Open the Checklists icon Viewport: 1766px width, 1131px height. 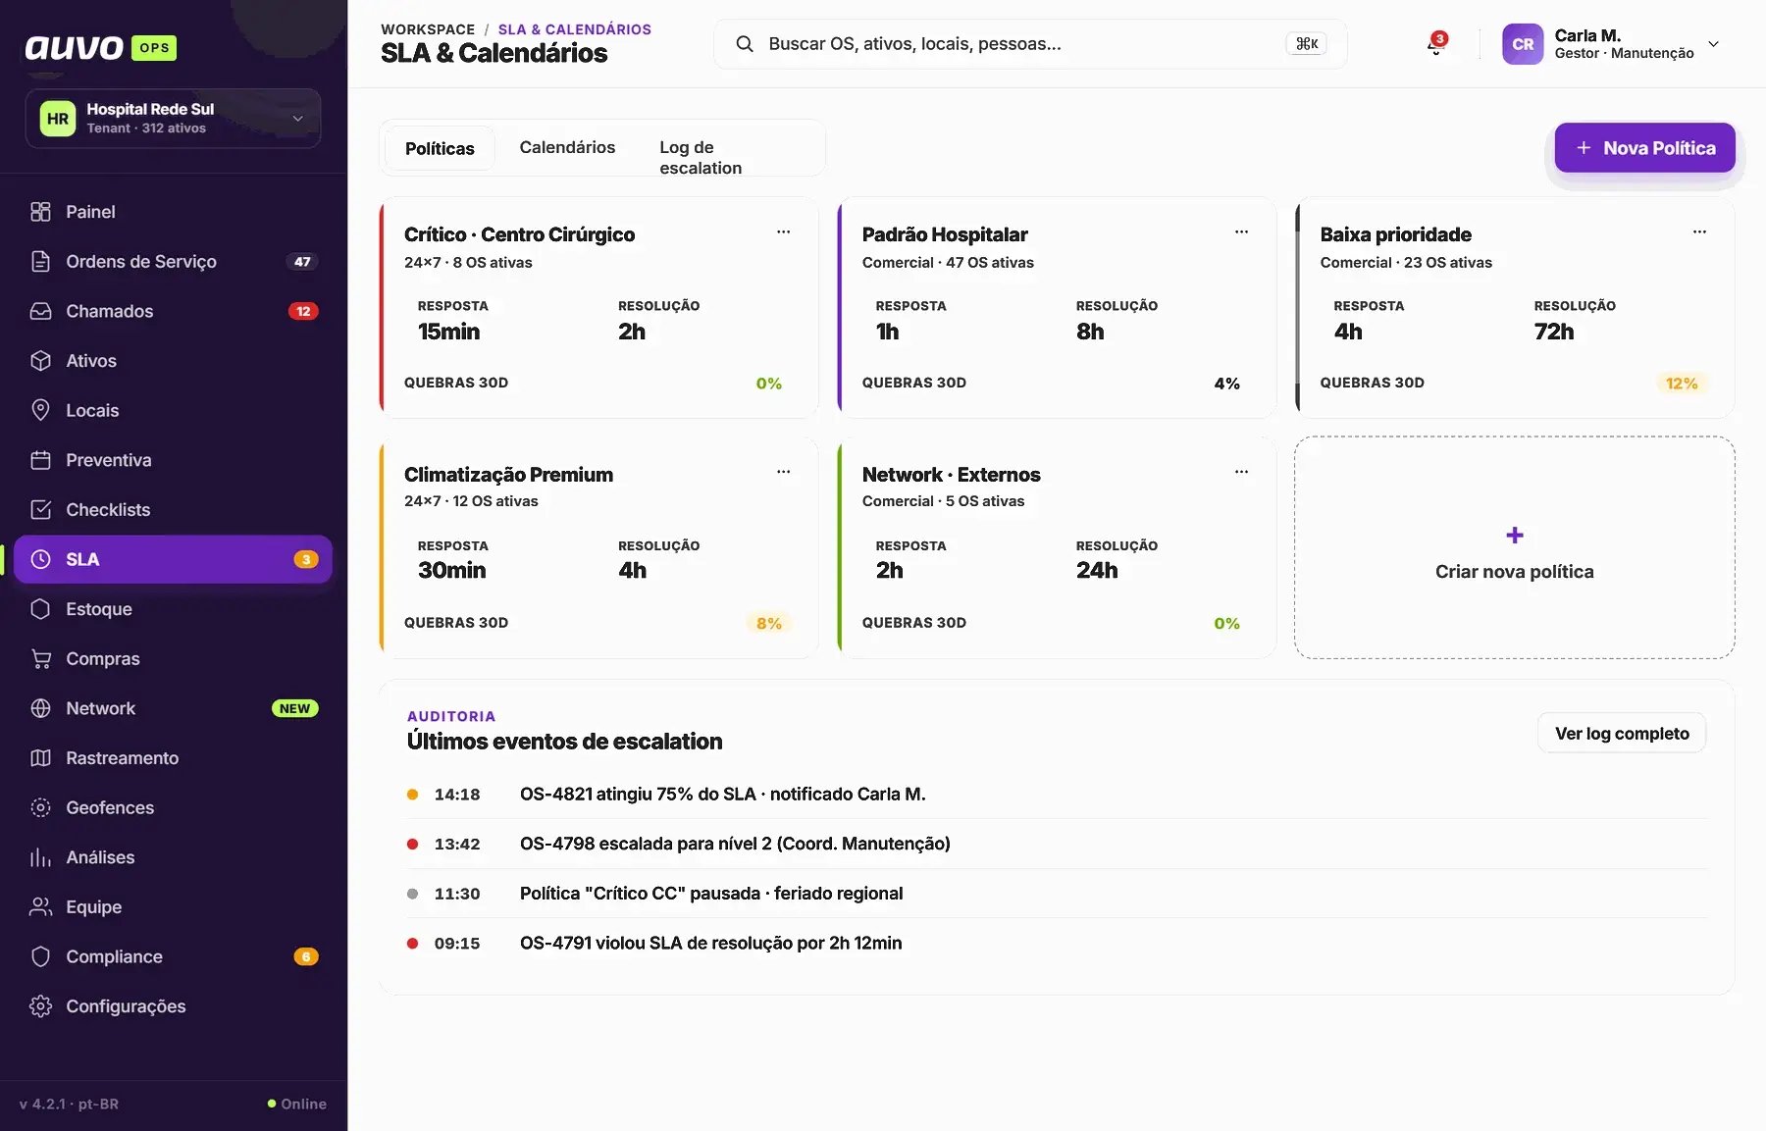40,510
